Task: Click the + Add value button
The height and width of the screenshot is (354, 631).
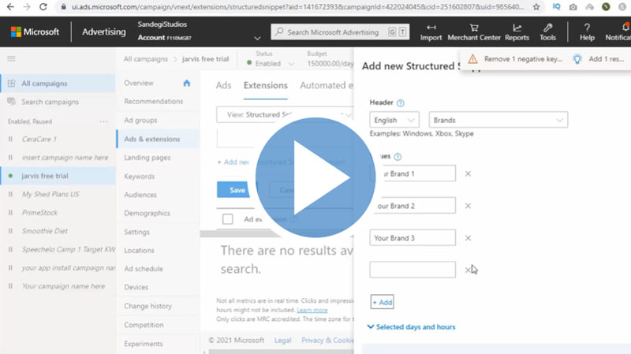Action: 383,302
